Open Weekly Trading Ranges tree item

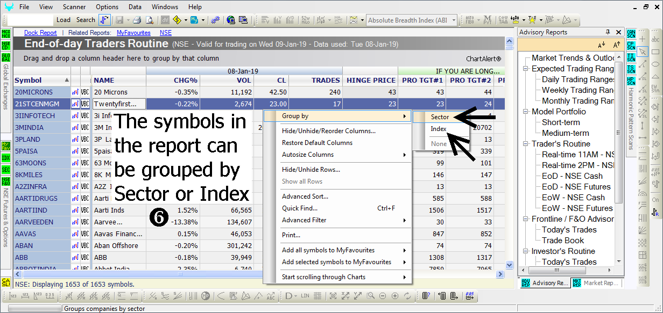coord(578,90)
